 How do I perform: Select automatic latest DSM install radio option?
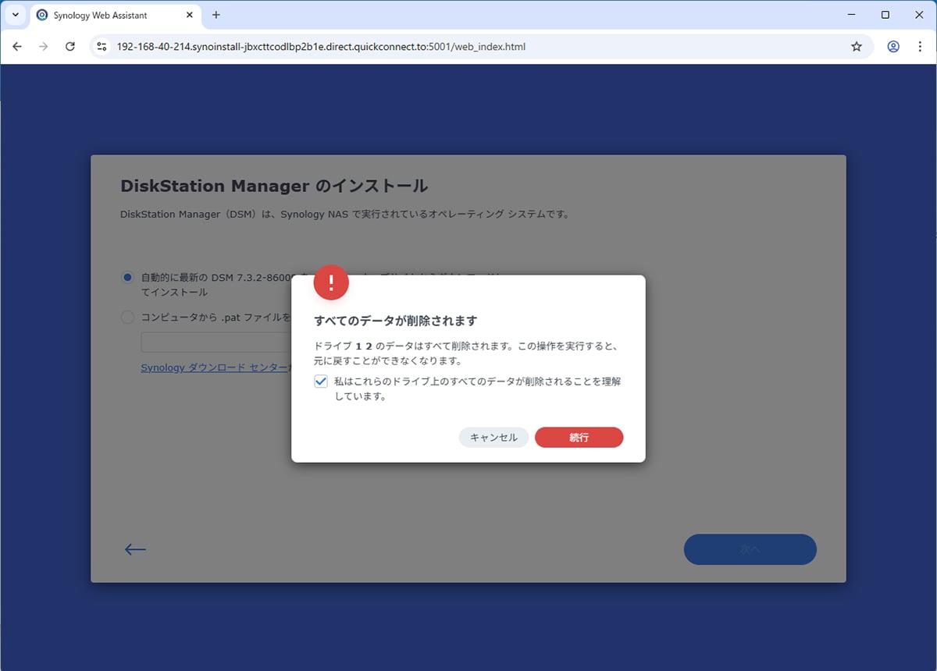coord(127,278)
